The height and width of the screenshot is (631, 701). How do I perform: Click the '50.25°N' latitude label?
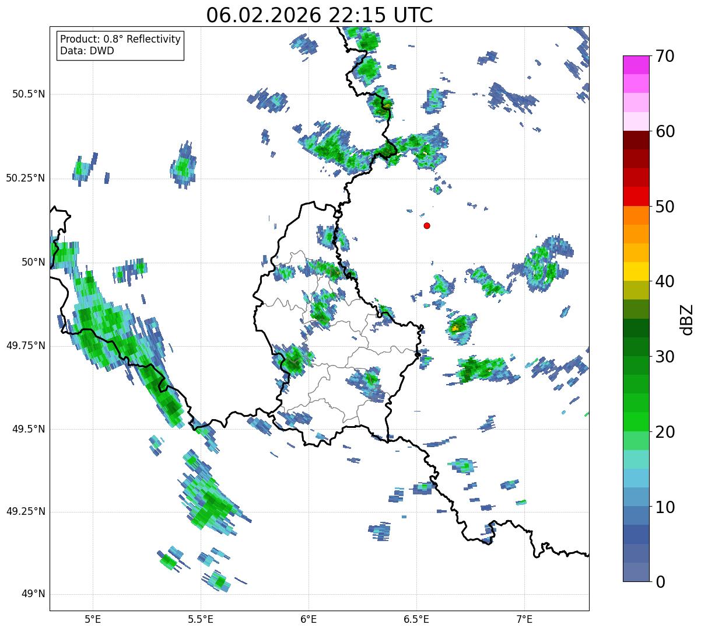(25, 178)
